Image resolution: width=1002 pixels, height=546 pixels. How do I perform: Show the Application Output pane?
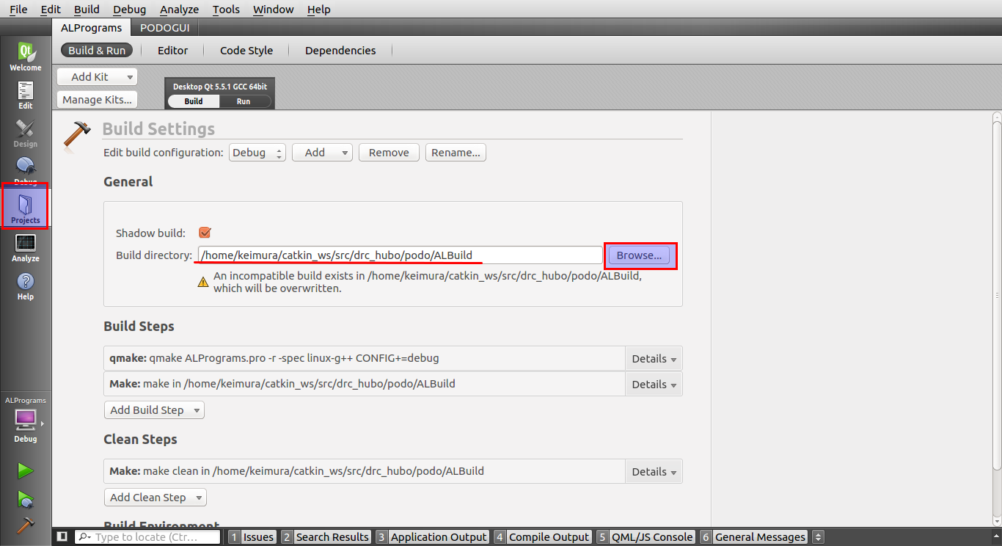click(x=432, y=537)
